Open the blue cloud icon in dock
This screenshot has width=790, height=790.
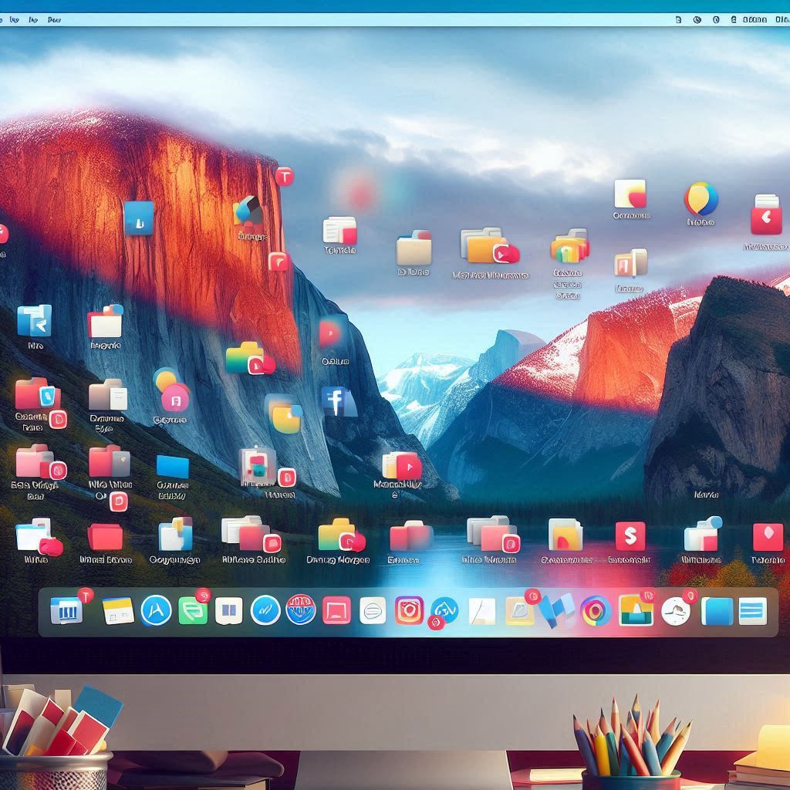[x=445, y=609]
